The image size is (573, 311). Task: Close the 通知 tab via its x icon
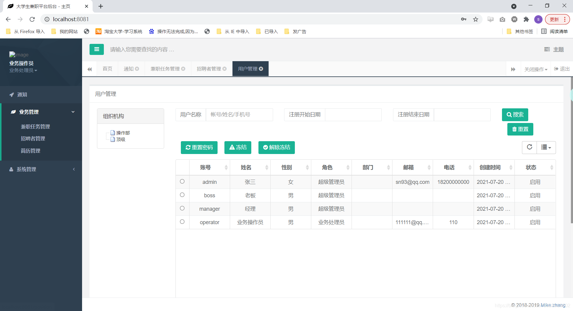tap(137, 69)
